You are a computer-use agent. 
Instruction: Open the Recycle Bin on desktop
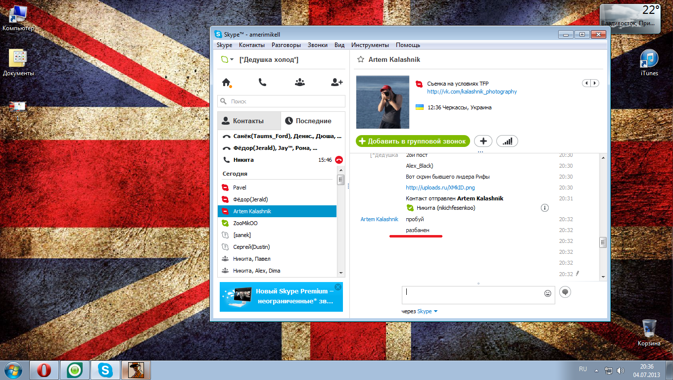pyautogui.click(x=649, y=332)
